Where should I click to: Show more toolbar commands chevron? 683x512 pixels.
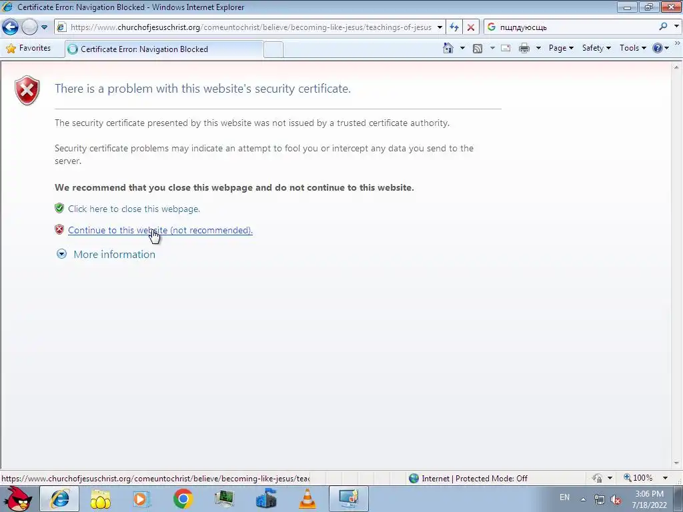coord(678,43)
